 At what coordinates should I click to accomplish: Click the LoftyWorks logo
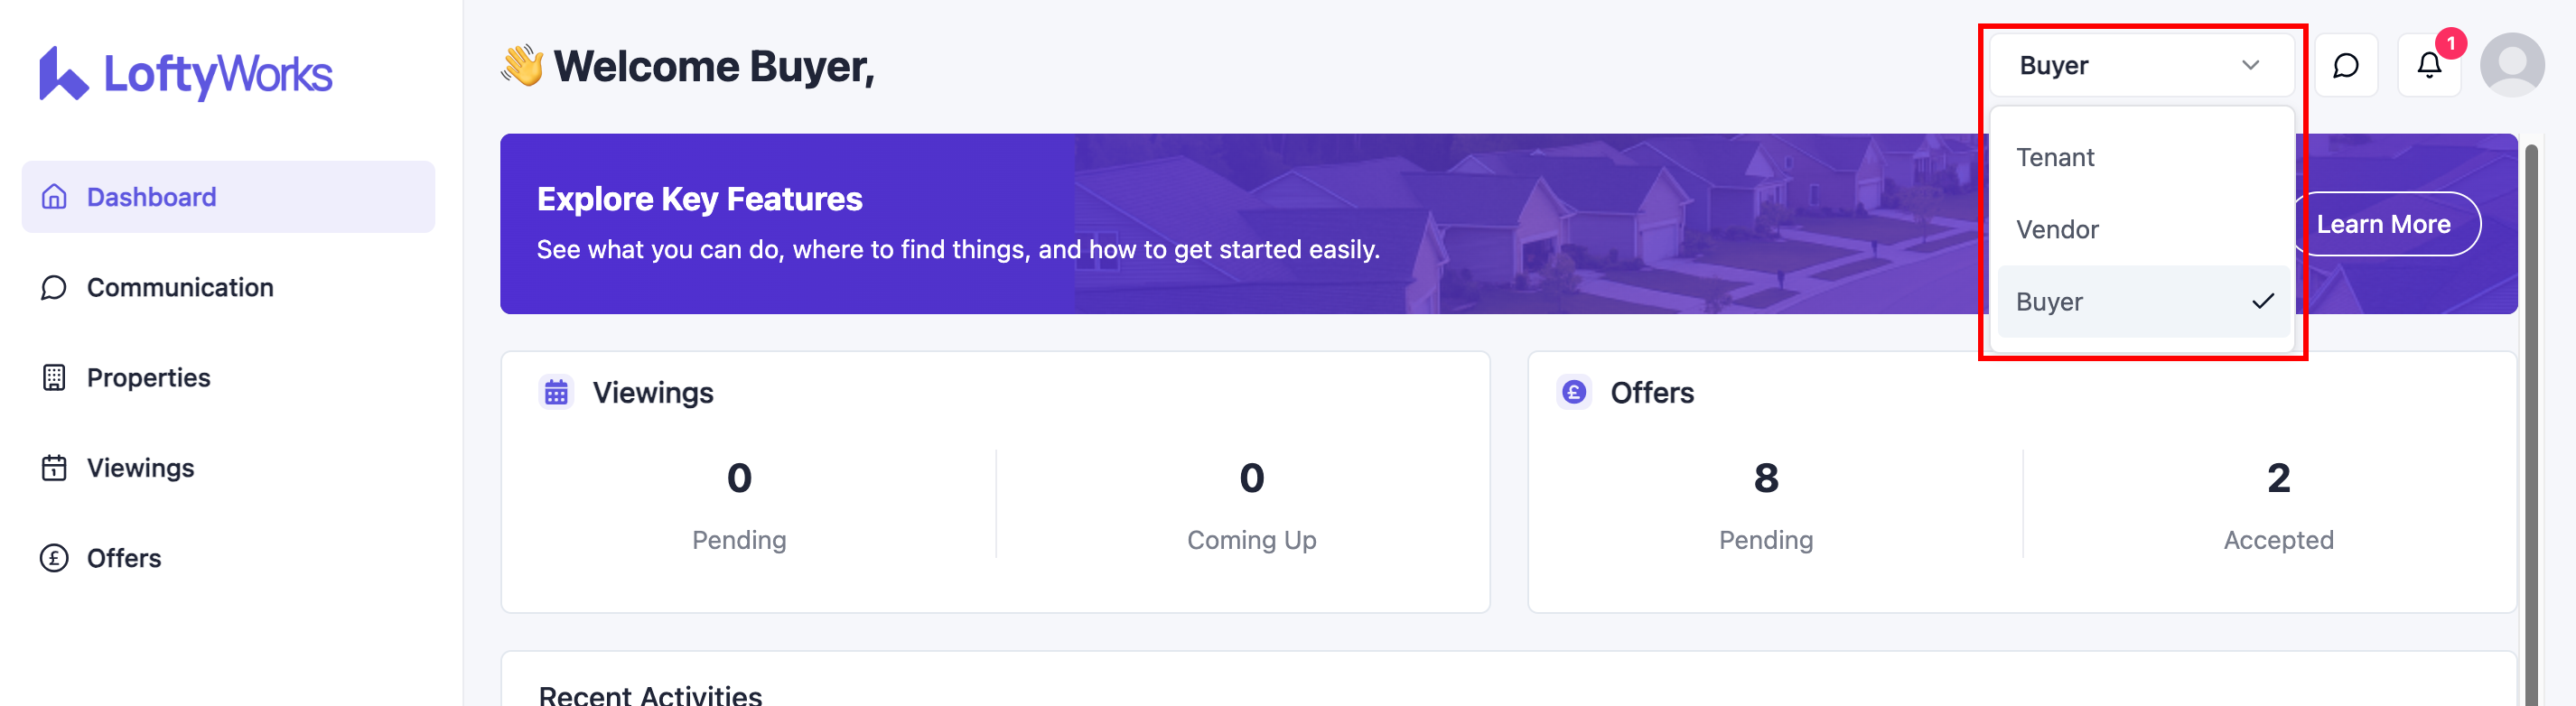tap(186, 73)
